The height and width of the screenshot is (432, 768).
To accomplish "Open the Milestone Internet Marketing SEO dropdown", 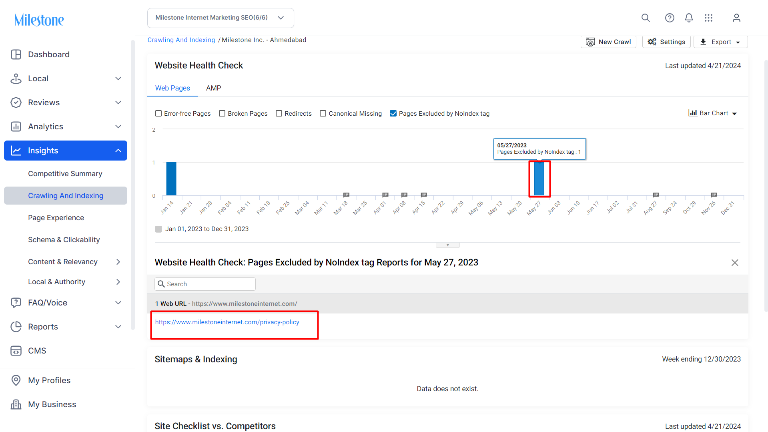I will coord(221,18).
